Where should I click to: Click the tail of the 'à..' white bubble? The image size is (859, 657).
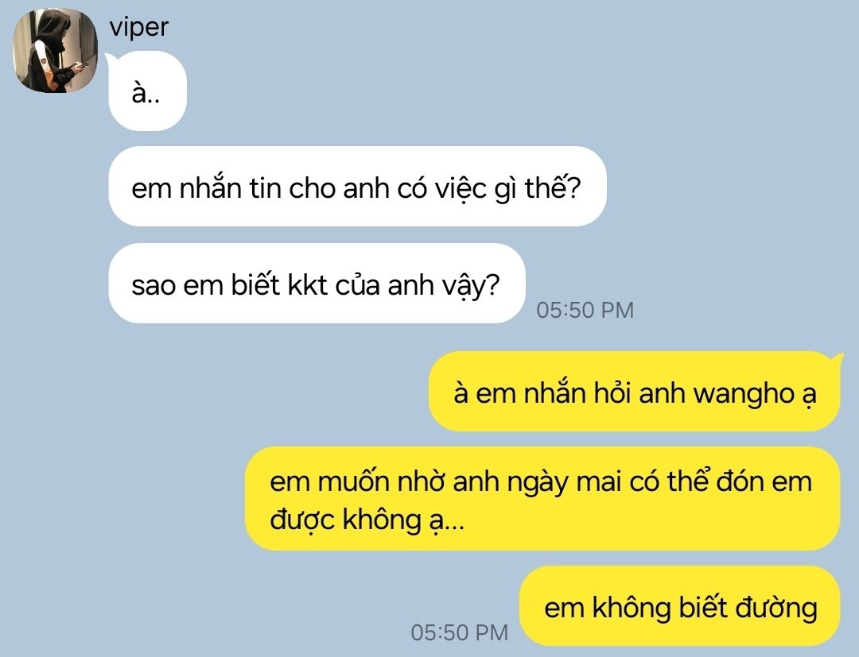tap(111, 59)
